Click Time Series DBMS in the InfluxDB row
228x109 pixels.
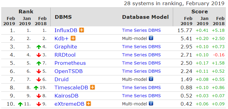(141, 30)
